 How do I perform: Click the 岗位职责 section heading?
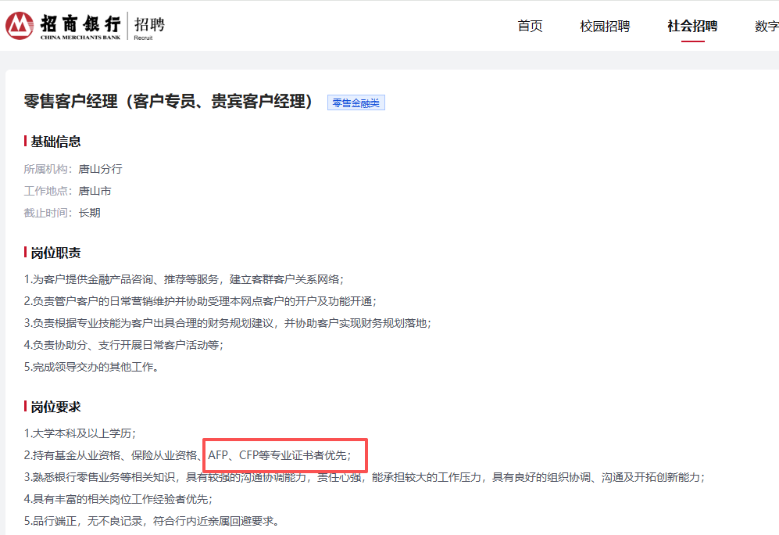coord(55,253)
